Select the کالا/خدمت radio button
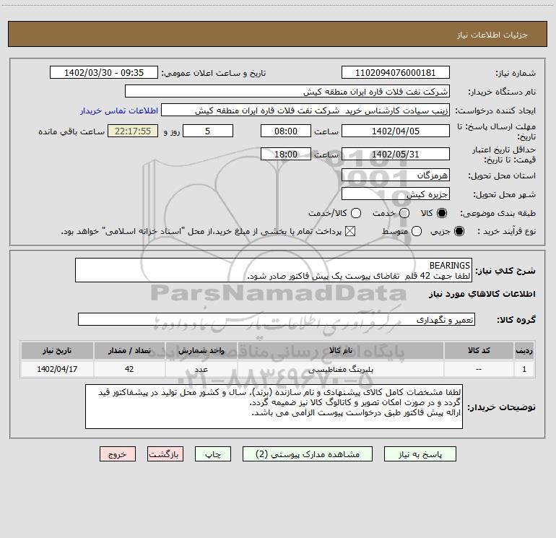 [356, 213]
